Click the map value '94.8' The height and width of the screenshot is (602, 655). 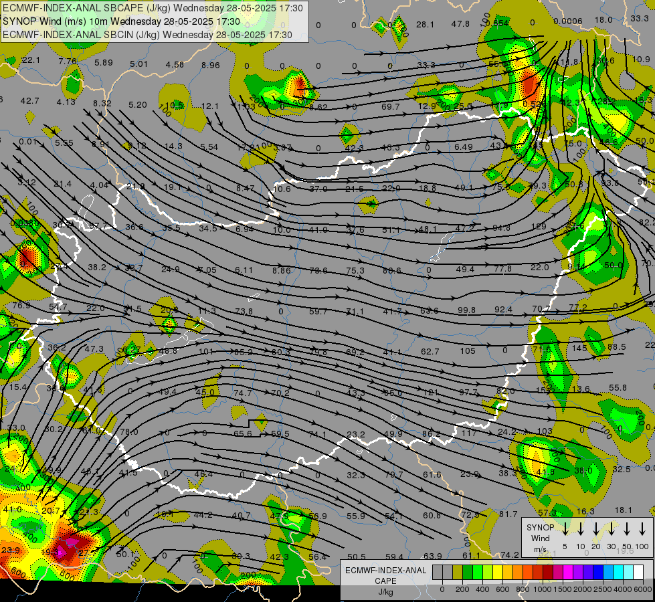(502, 228)
